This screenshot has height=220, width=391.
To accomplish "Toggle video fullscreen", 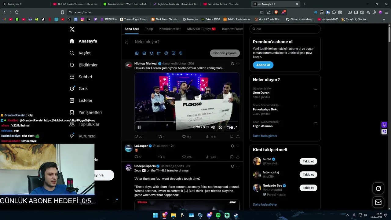I will coord(235,127).
